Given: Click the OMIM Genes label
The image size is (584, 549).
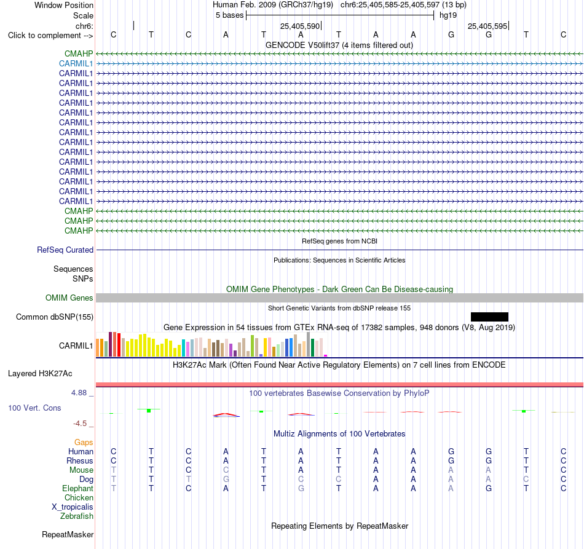Looking at the screenshot, I should pos(69,298).
